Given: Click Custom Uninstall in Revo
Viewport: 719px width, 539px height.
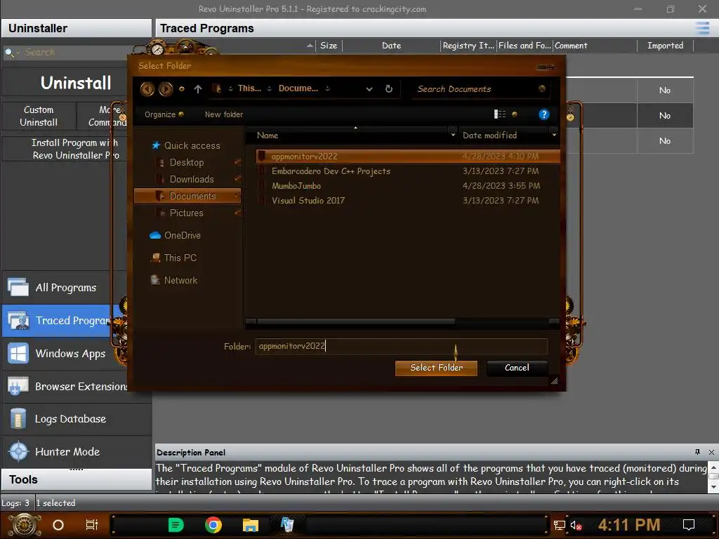Looking at the screenshot, I should 39,116.
